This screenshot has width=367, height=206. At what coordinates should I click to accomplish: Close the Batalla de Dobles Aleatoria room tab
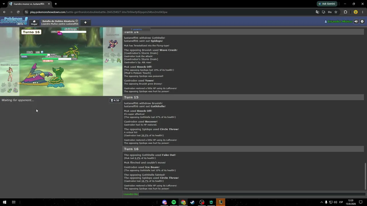point(77,21)
